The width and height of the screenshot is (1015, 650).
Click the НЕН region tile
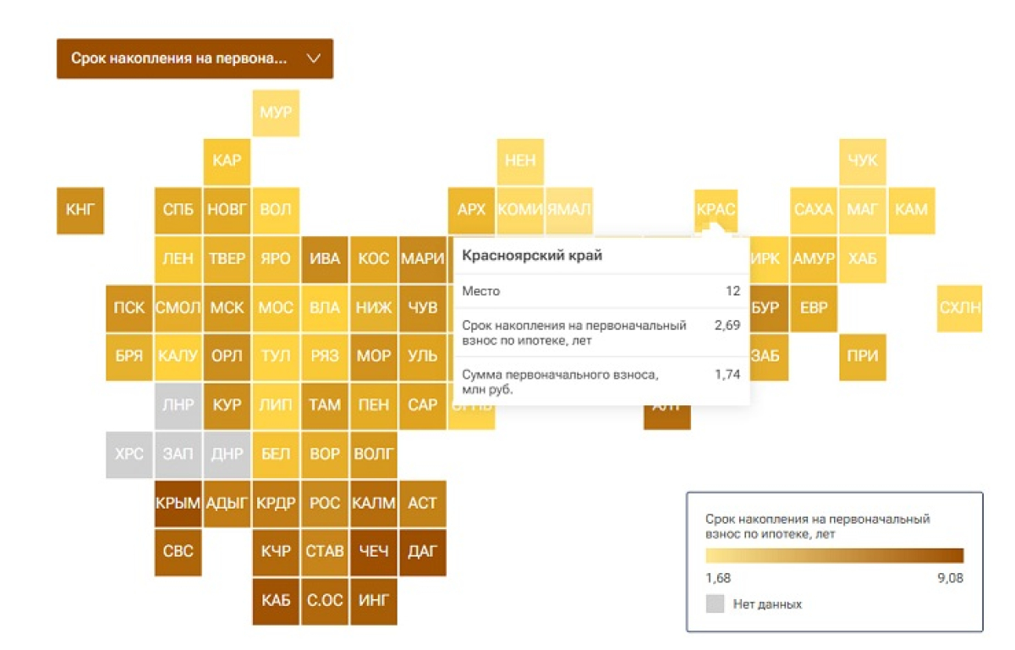(519, 161)
